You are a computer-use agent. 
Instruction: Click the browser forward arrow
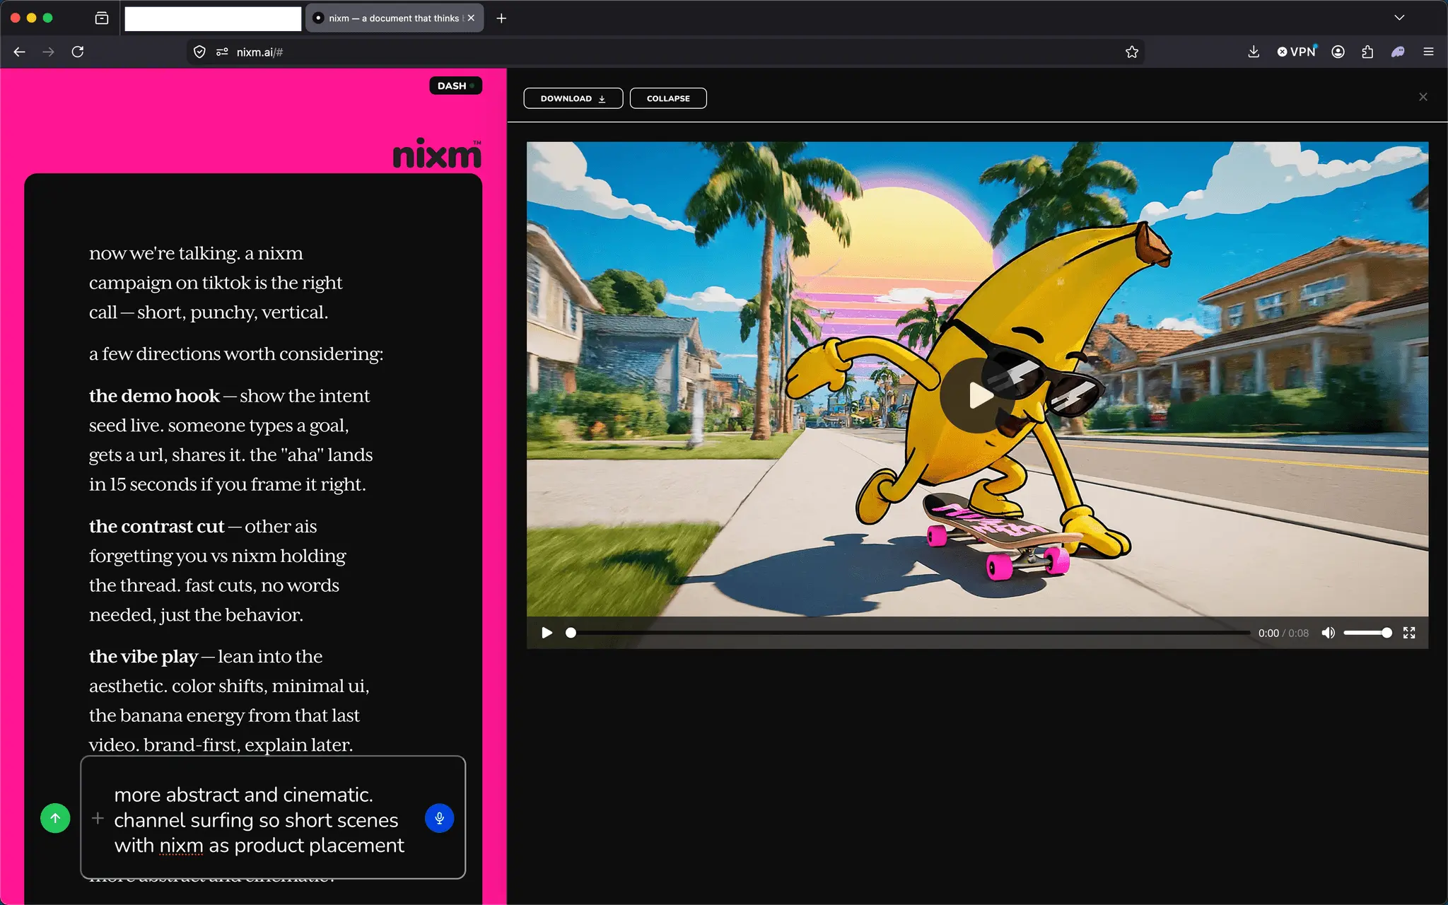point(48,52)
